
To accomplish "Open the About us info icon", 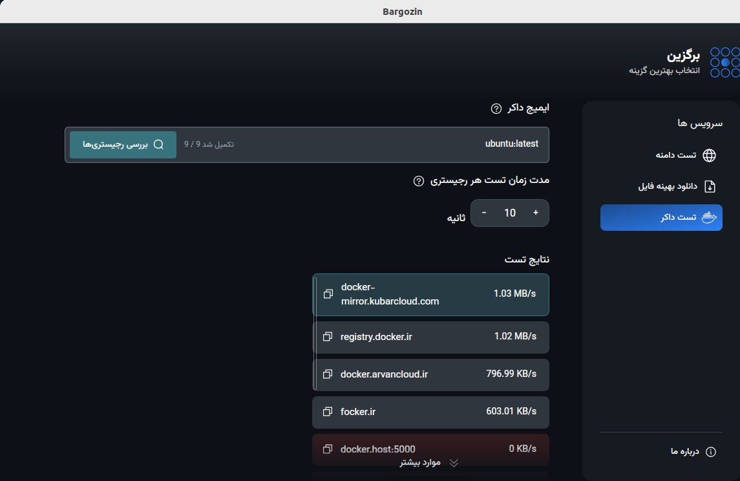I will [710, 452].
